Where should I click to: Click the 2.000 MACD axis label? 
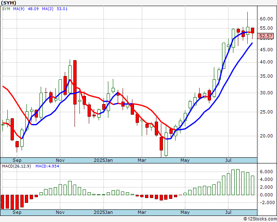(x=266, y=187)
